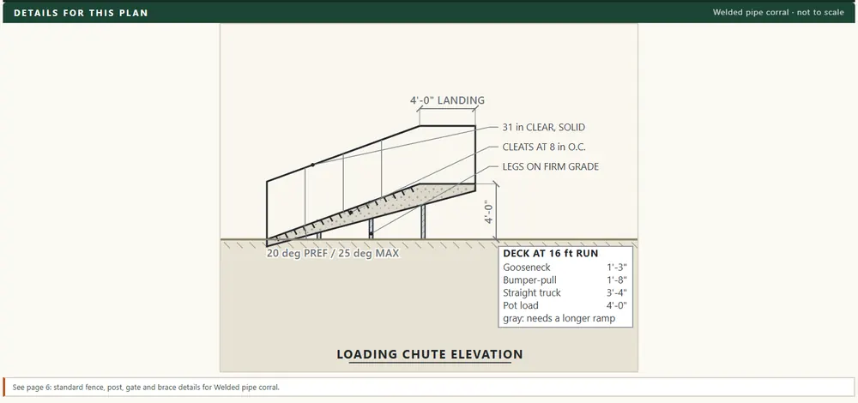Click the vertical 4'-0" height dimension
This screenshot has height=403, width=858.
click(x=489, y=212)
